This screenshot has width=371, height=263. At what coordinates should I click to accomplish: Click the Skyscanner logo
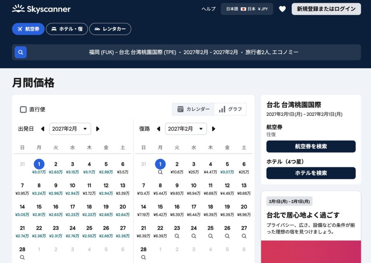(41, 9)
